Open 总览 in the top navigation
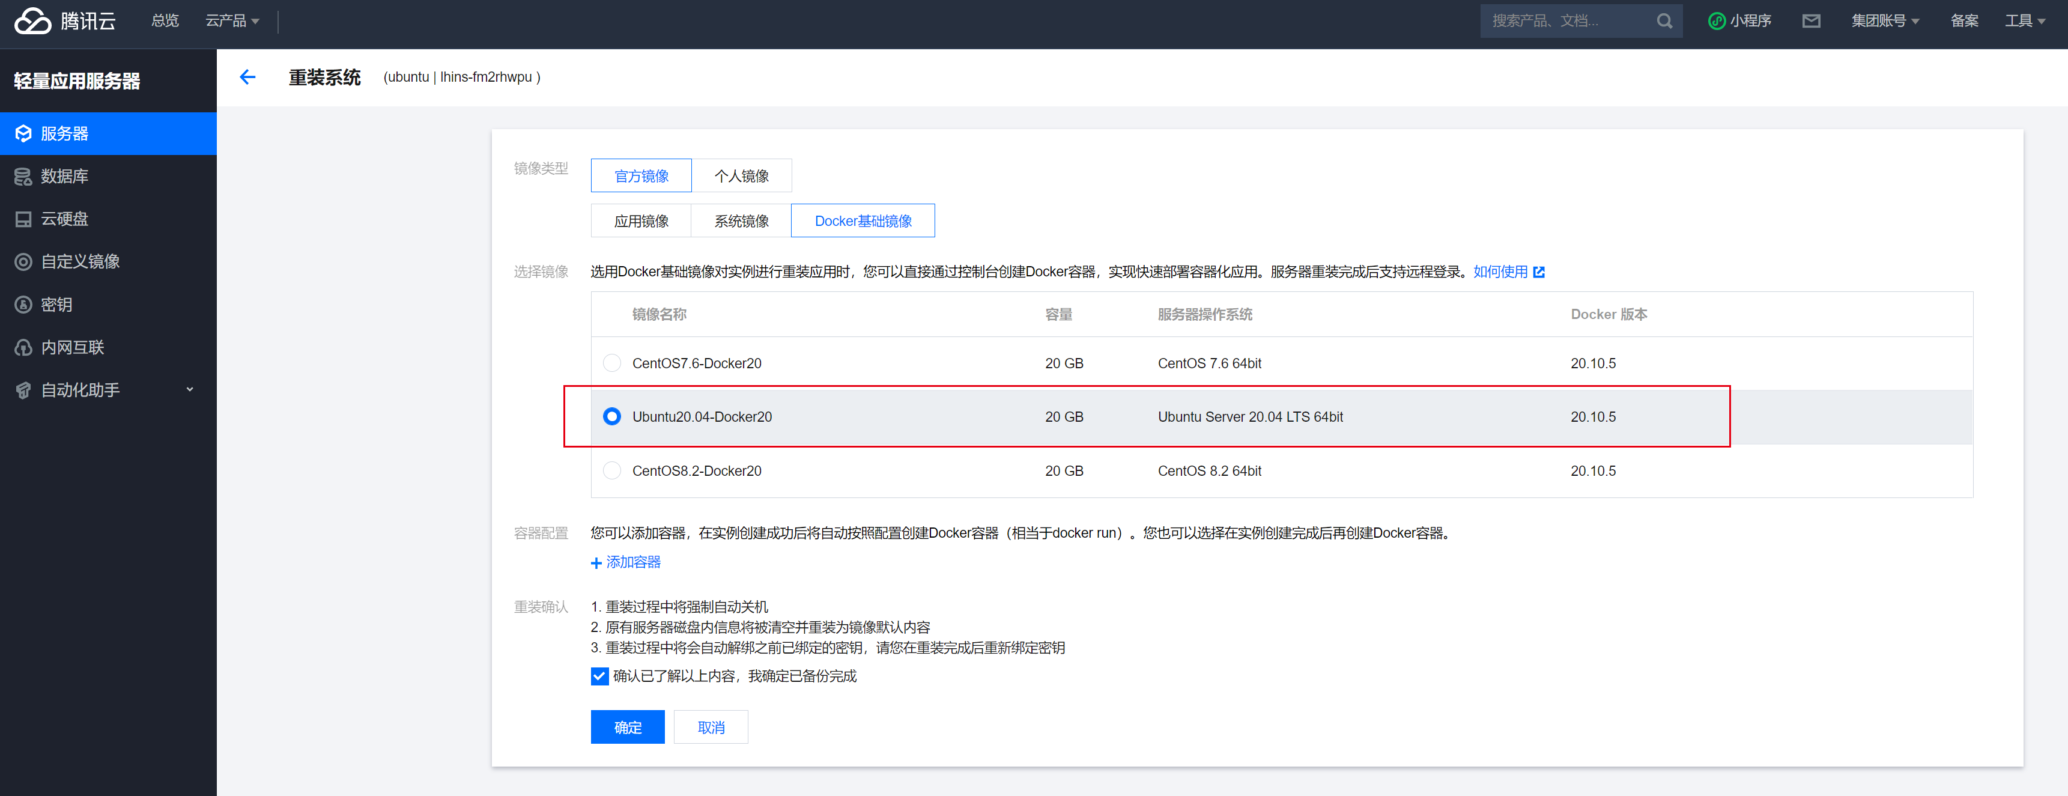Screen dimensions: 2068x796 [165, 21]
